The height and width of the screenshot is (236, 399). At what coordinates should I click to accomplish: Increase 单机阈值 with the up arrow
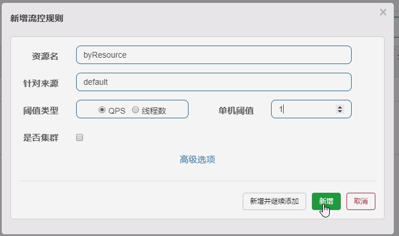click(340, 107)
